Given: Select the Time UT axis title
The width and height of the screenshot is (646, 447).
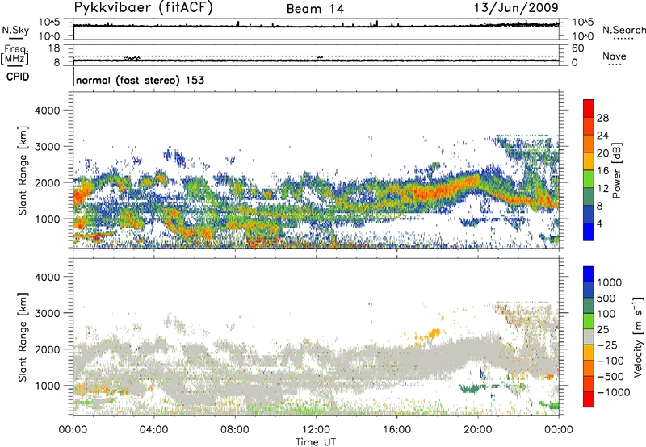Looking at the screenshot, I should click(x=316, y=441).
